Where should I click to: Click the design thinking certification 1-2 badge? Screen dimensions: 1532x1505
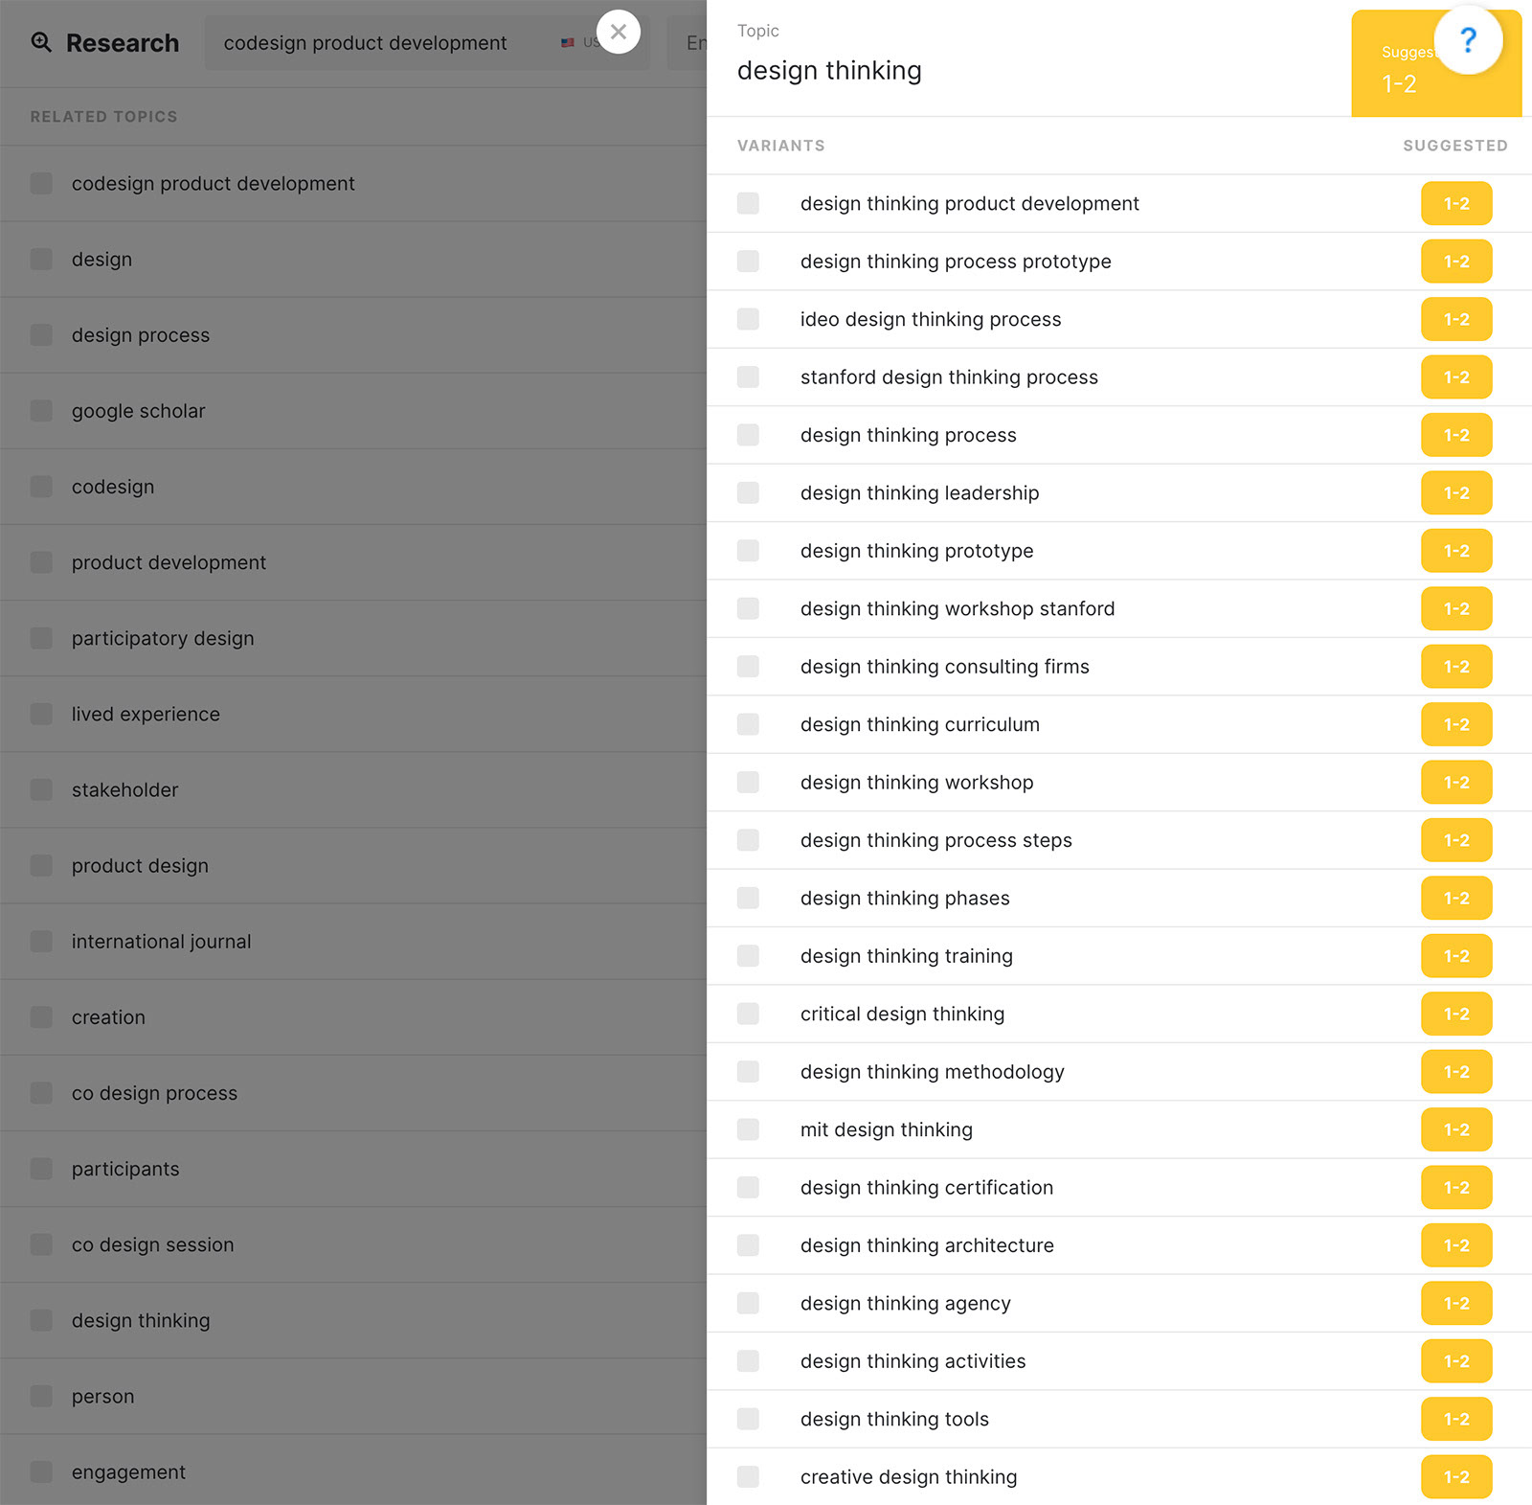pos(1455,1187)
